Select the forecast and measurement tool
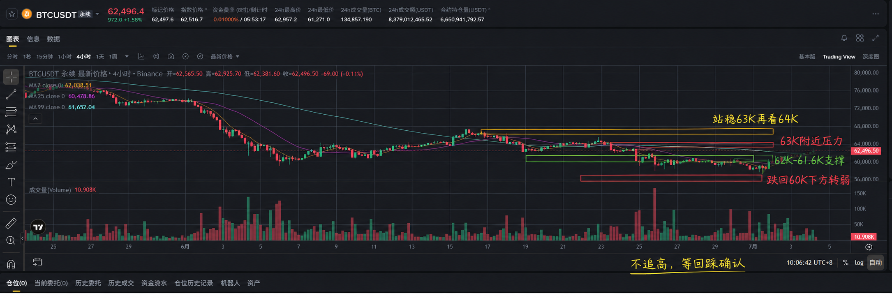Screen dimensions: 892x298 coord(11,147)
